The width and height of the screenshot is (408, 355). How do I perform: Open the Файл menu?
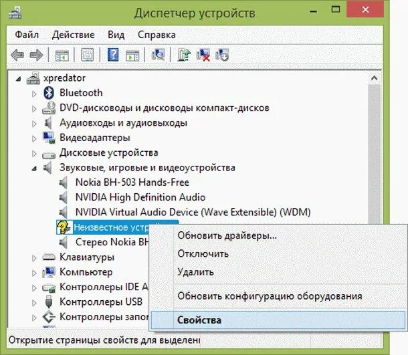pyautogui.click(x=27, y=35)
